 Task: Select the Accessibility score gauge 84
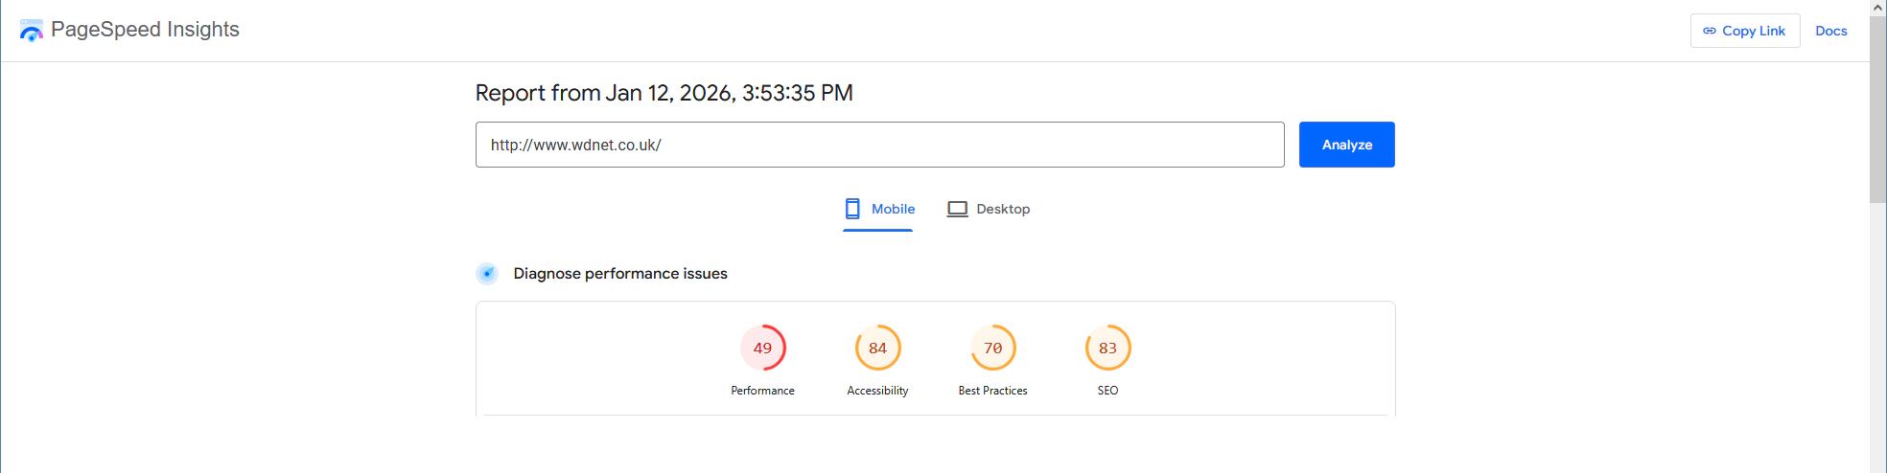click(x=878, y=348)
